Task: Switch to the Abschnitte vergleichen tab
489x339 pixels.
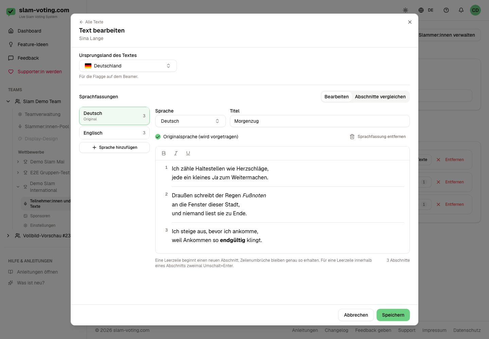Action: [x=380, y=97]
